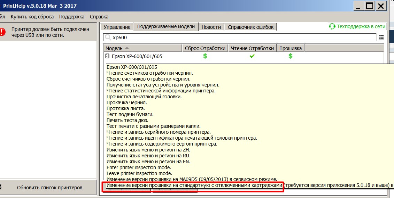This screenshot has height=198, width=394.
Task: Switch to the Управление tab
Action: (117, 27)
